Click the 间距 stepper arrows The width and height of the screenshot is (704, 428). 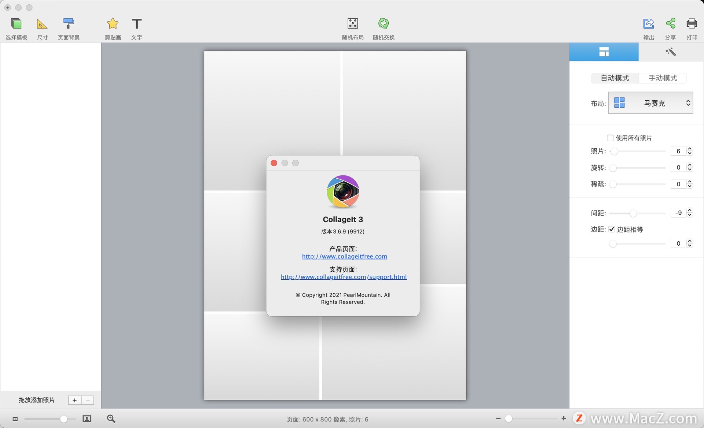tap(690, 213)
